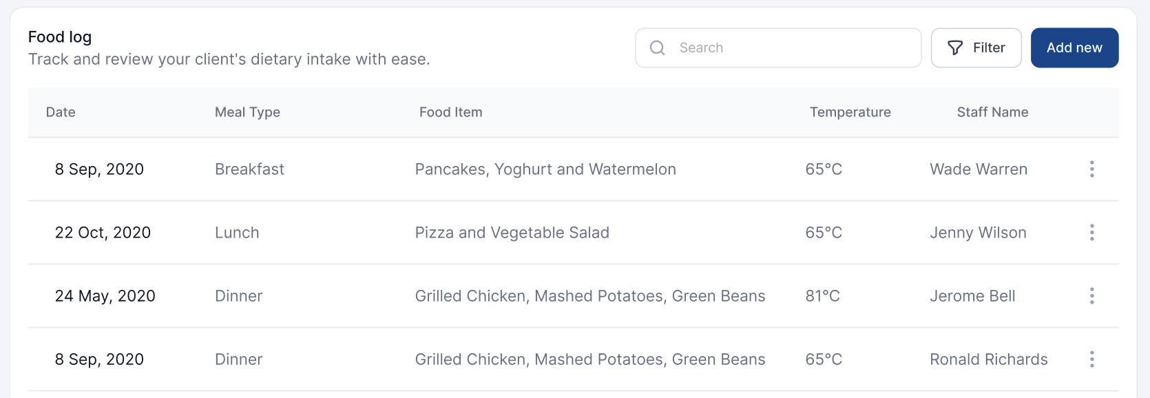Click the Meal Type column header
1150x398 pixels.
point(247,112)
